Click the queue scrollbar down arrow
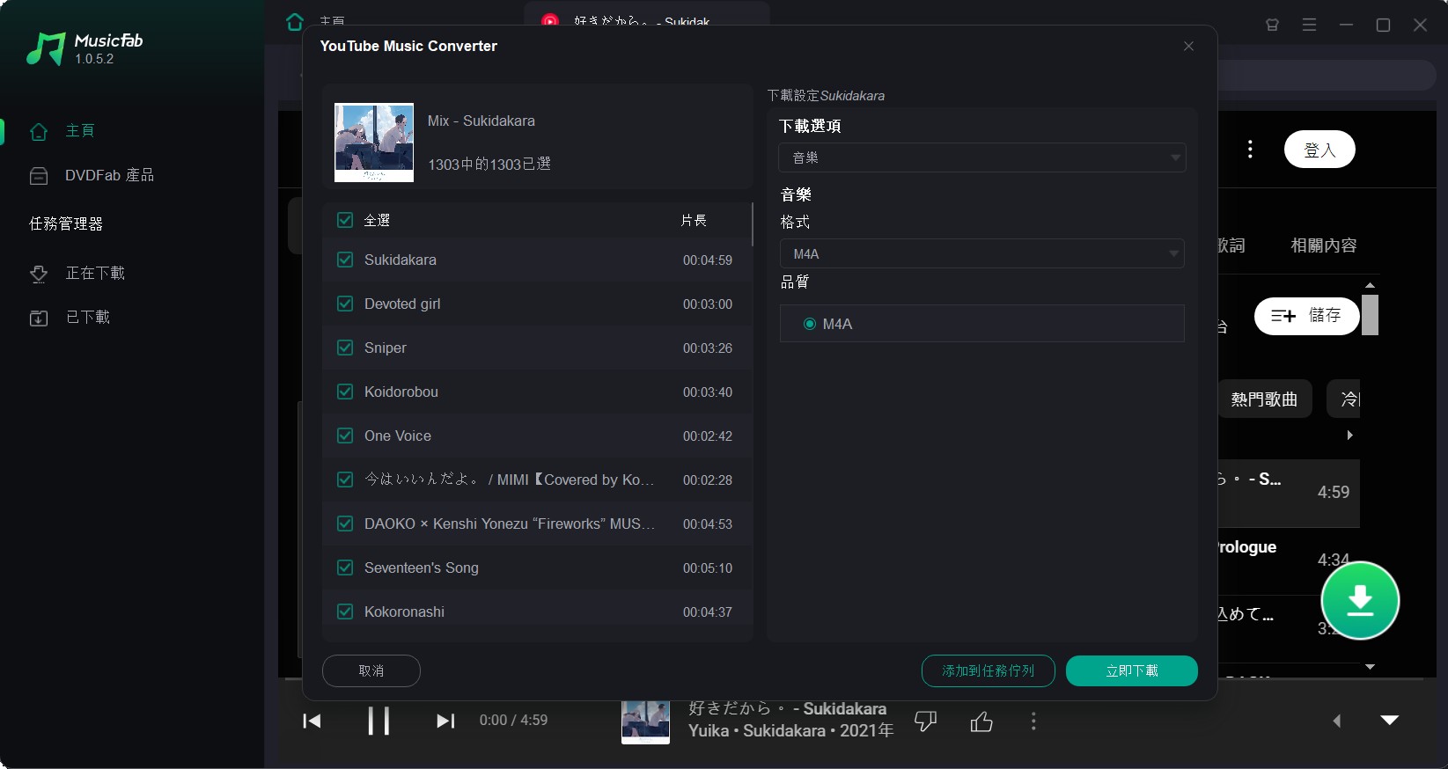Viewport: 1448px width, 769px height. point(1370,667)
